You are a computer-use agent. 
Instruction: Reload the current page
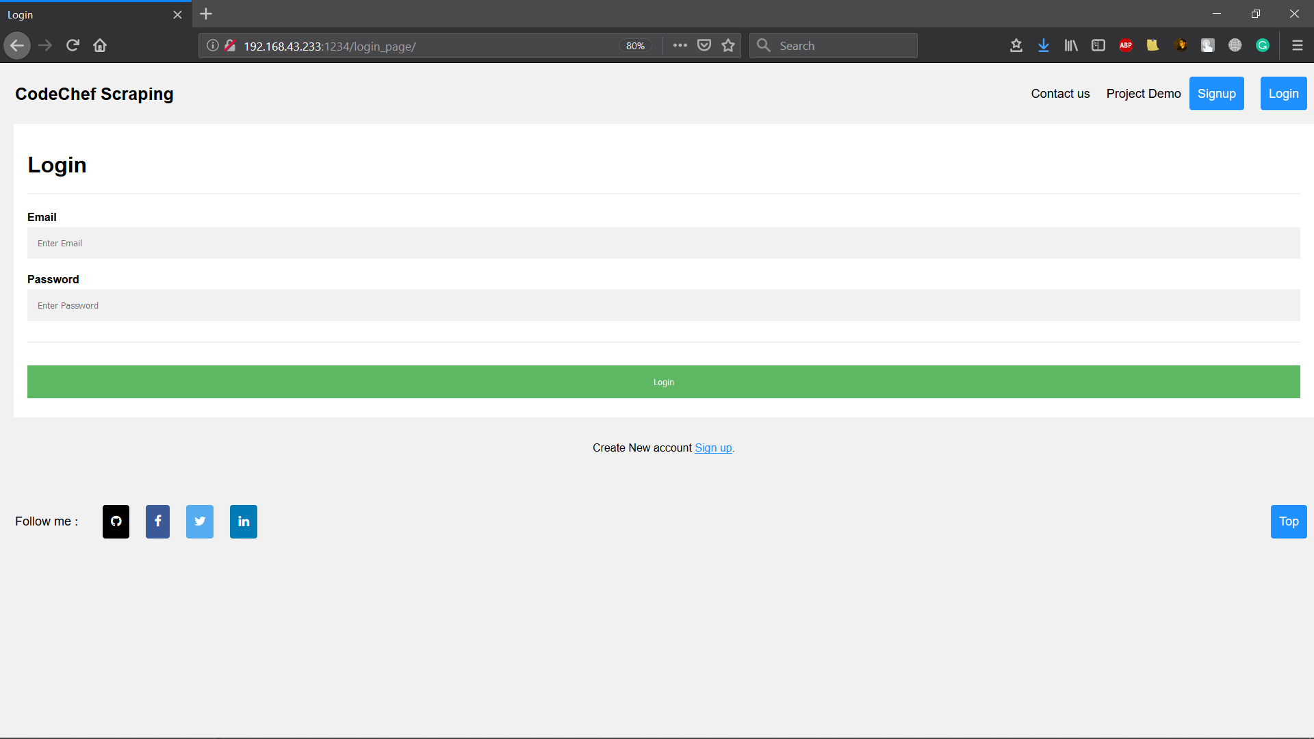(73, 45)
